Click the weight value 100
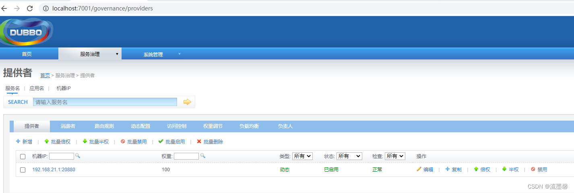 click(166, 170)
